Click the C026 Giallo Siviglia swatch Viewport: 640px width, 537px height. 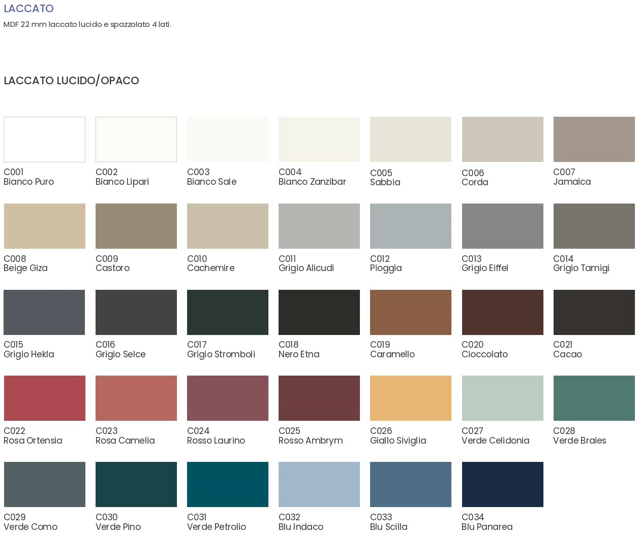point(411,398)
